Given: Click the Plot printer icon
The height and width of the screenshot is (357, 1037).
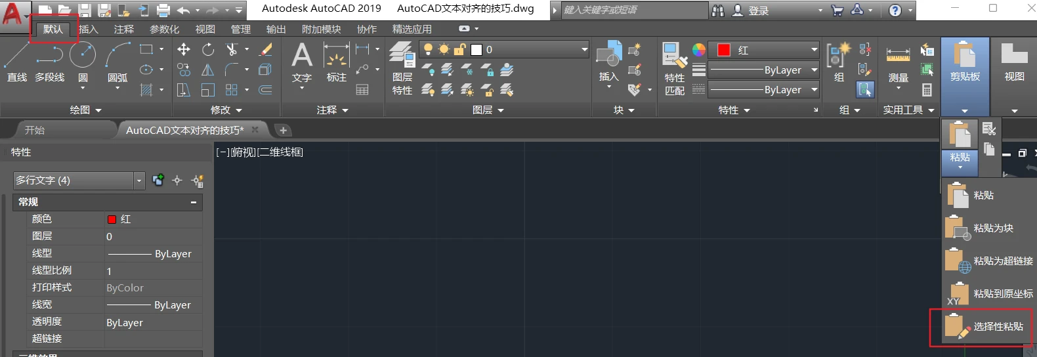Looking at the screenshot, I should [163, 10].
